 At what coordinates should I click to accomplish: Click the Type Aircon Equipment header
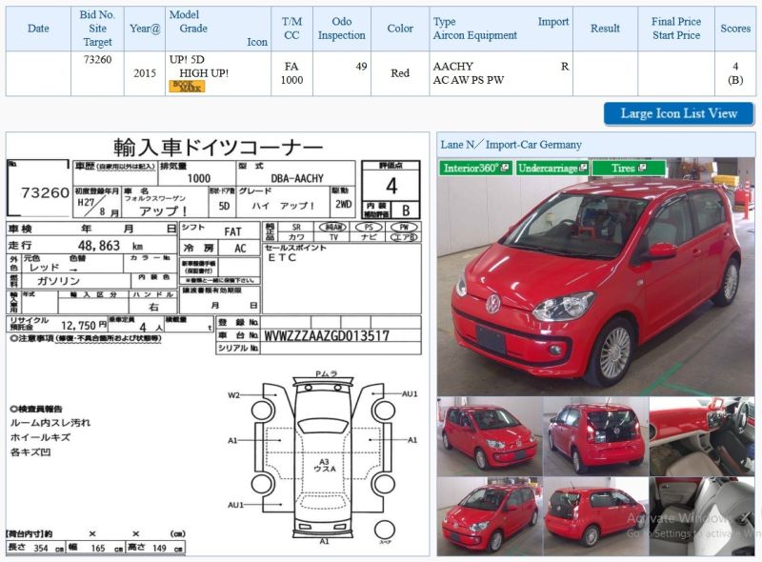tap(501, 29)
